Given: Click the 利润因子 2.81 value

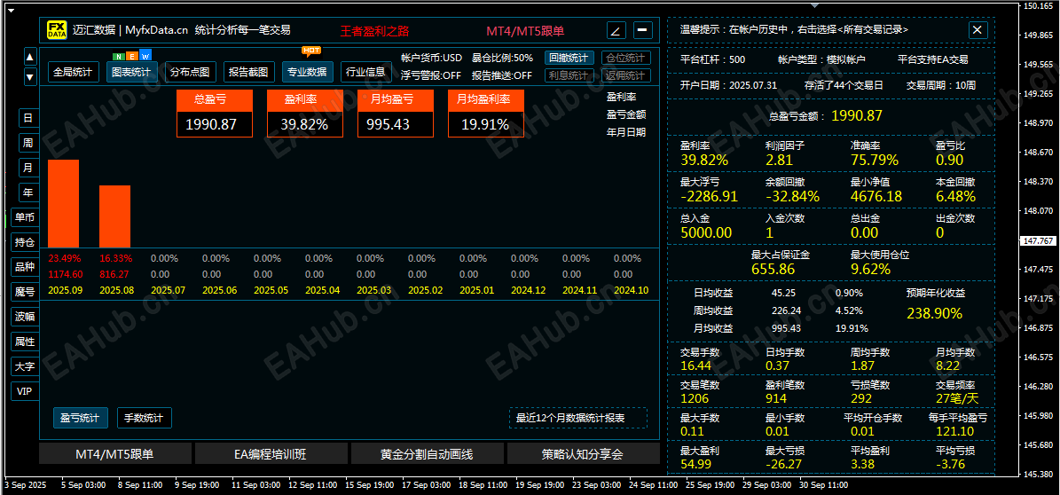Looking at the screenshot, I should 779,161.
